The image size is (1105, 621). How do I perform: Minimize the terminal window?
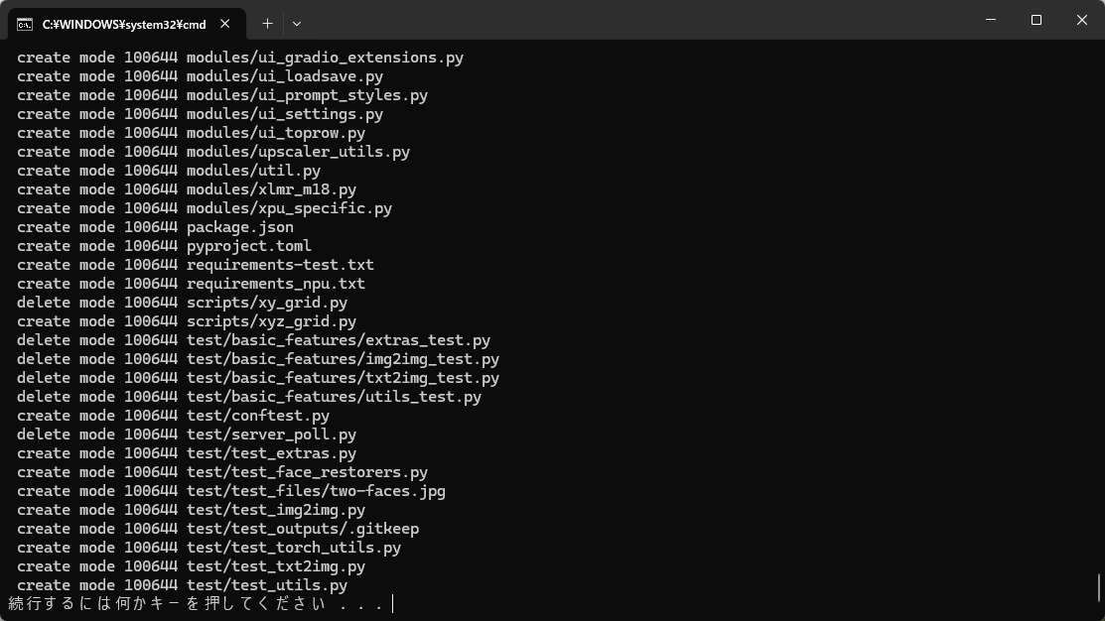click(991, 20)
